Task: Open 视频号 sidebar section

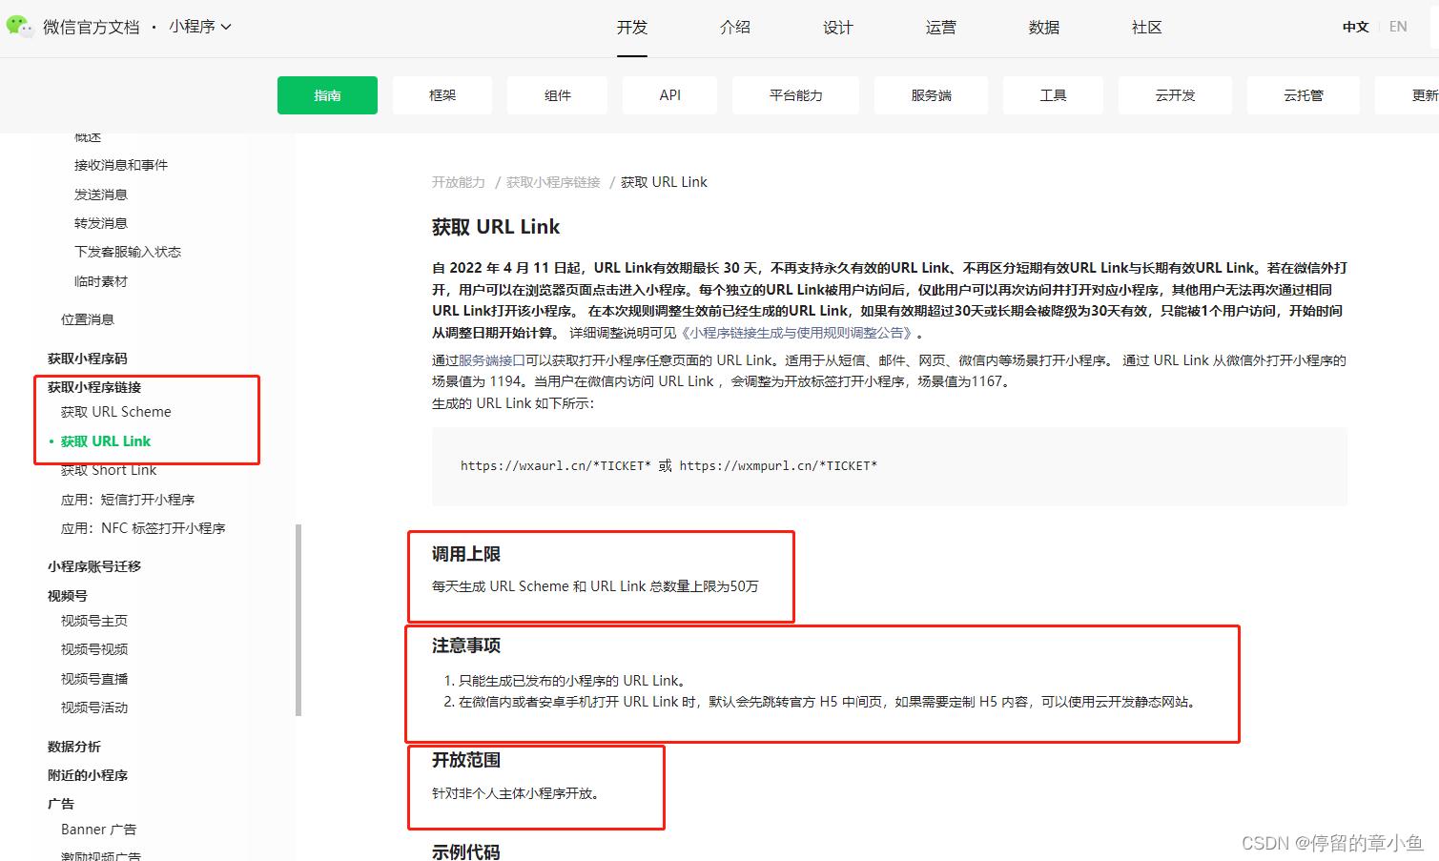Action: (68, 596)
